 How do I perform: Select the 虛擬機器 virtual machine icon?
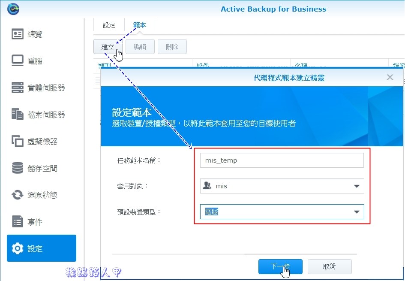pos(17,141)
